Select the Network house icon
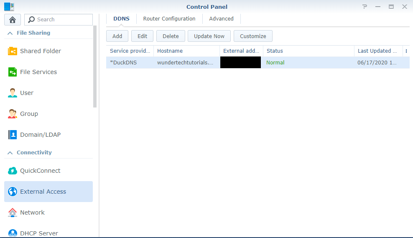 (13, 212)
